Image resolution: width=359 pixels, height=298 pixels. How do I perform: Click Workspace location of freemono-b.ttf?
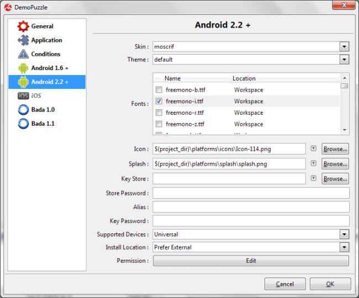249,89
